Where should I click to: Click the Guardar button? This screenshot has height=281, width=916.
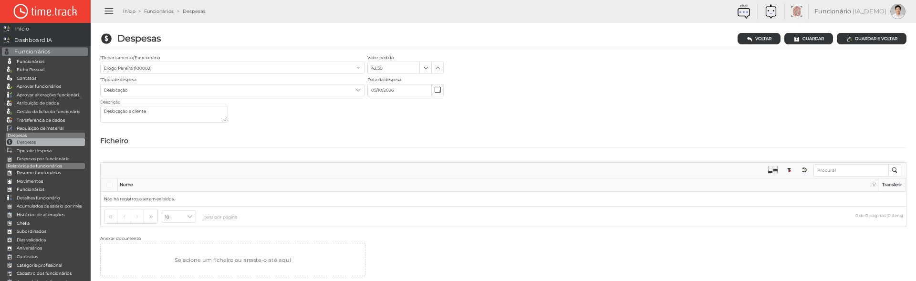[809, 39]
